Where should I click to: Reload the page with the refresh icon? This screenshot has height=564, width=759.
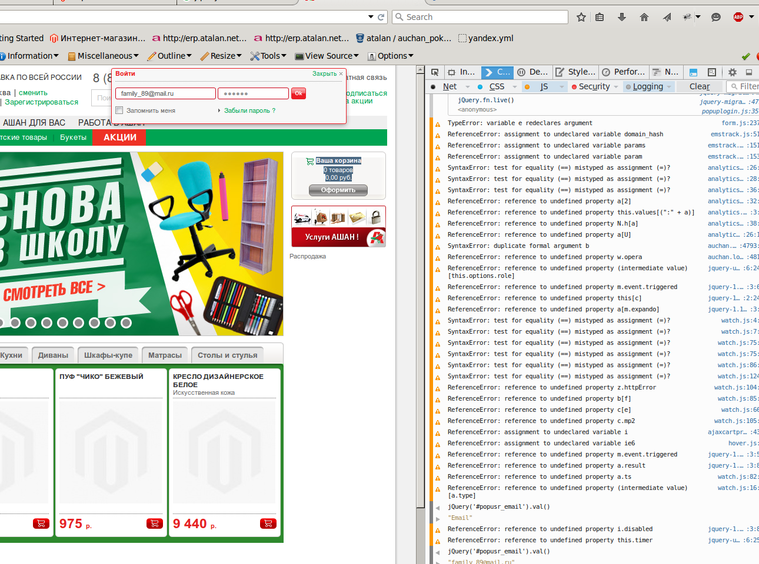(381, 17)
